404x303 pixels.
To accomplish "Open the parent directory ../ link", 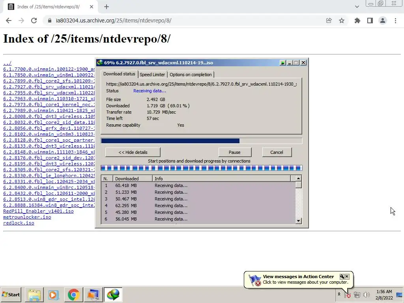I will (7, 63).
